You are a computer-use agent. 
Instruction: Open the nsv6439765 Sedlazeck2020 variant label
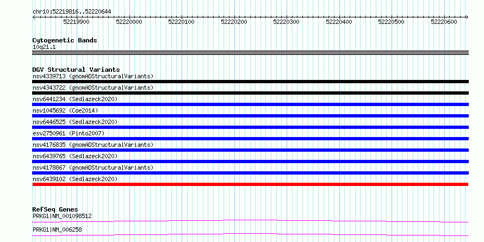coord(75,156)
